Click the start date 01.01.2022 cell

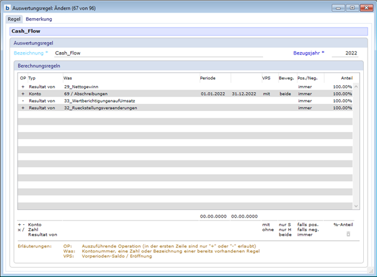[x=213, y=93]
